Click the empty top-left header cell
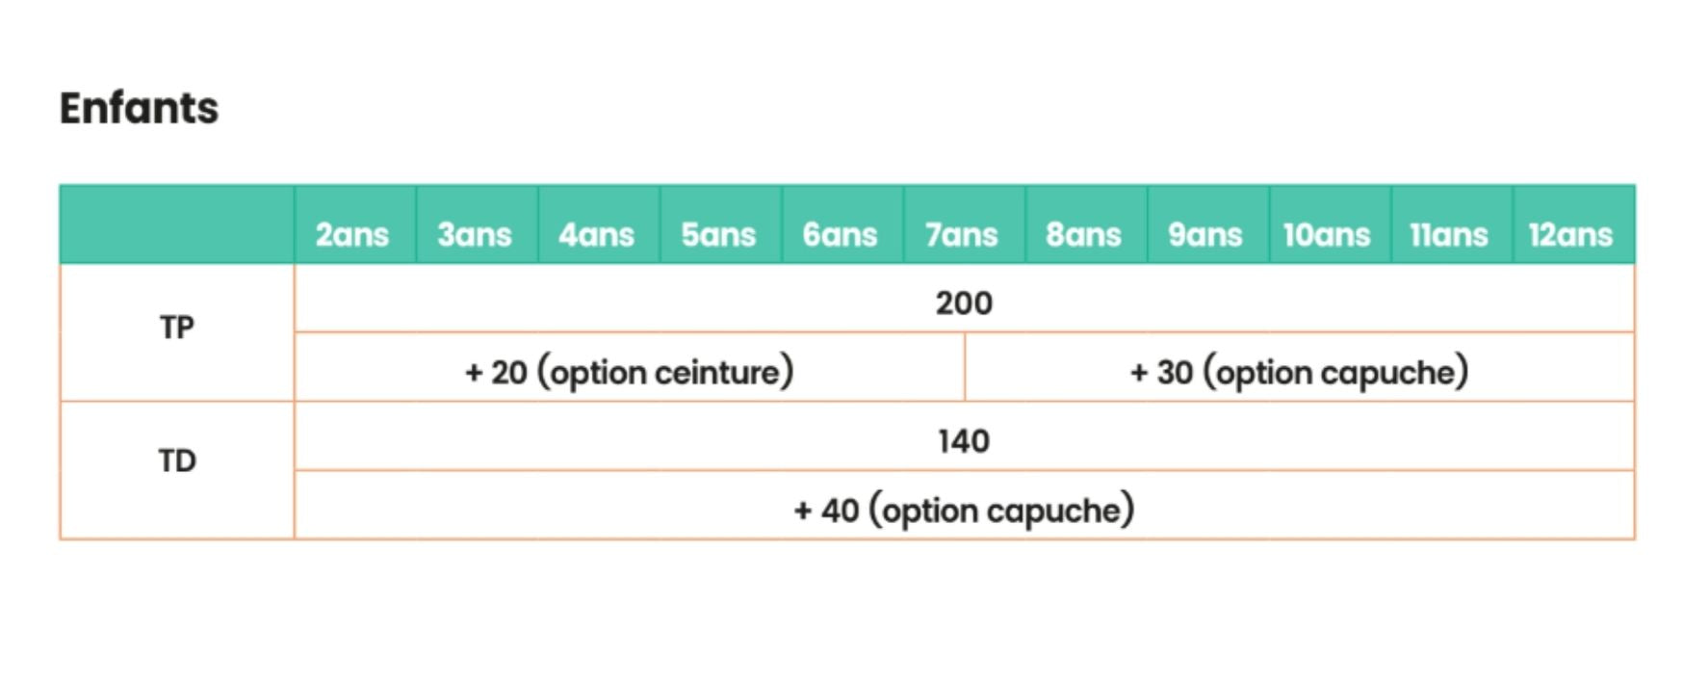The width and height of the screenshot is (1683, 683). (x=177, y=225)
